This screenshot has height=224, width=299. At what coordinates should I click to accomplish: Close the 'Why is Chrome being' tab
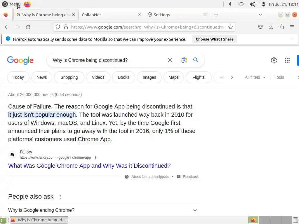[x=74, y=15]
